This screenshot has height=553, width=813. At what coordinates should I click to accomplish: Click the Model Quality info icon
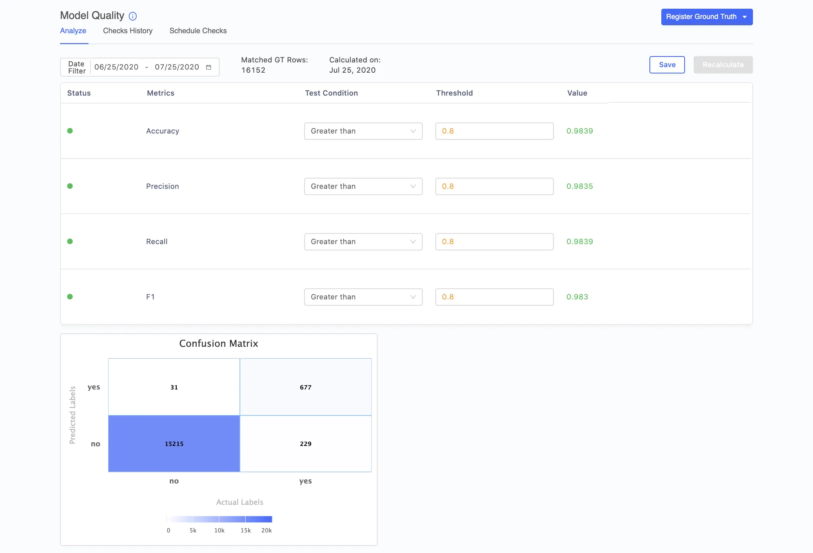(133, 16)
